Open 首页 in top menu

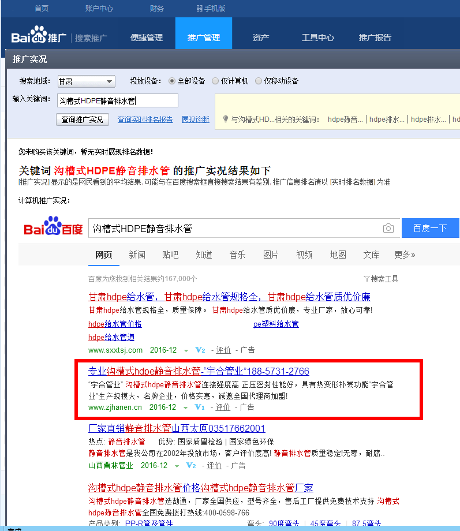(42, 9)
